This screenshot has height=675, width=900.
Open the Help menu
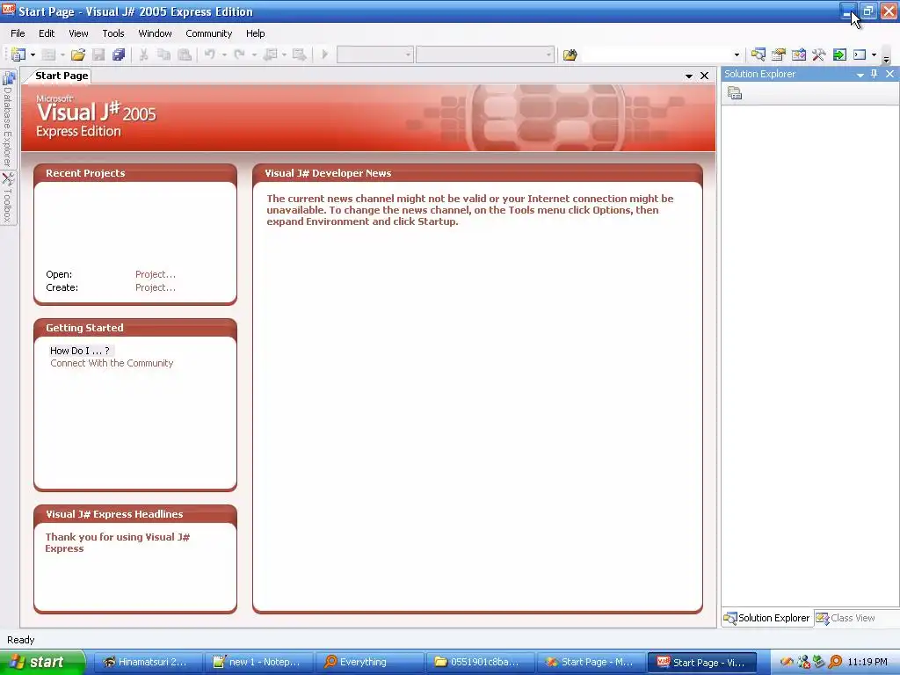256,33
